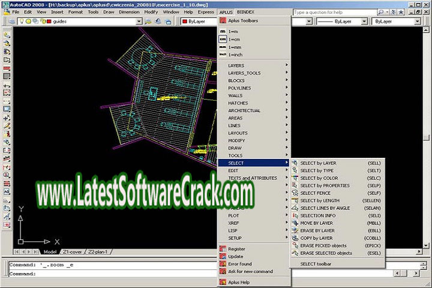Open the File menu
The width and height of the screenshot is (432, 288).
16,12
